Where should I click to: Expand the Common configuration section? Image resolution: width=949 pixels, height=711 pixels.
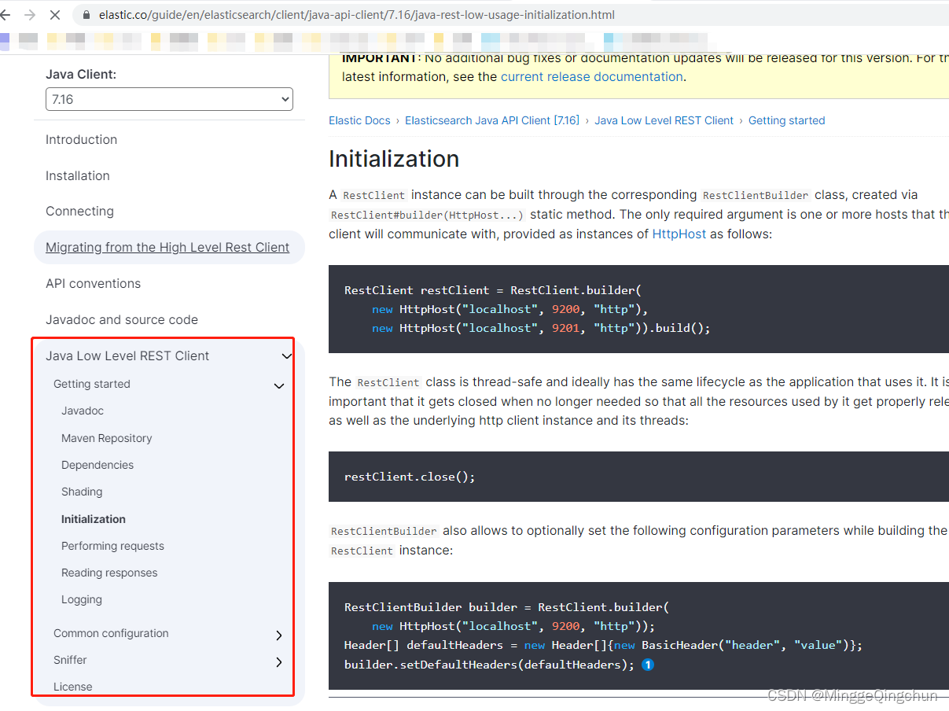click(x=278, y=635)
